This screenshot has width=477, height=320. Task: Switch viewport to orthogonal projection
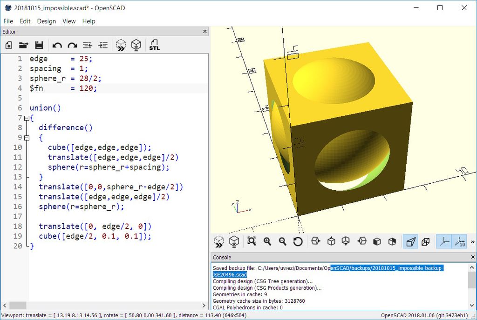click(426, 241)
